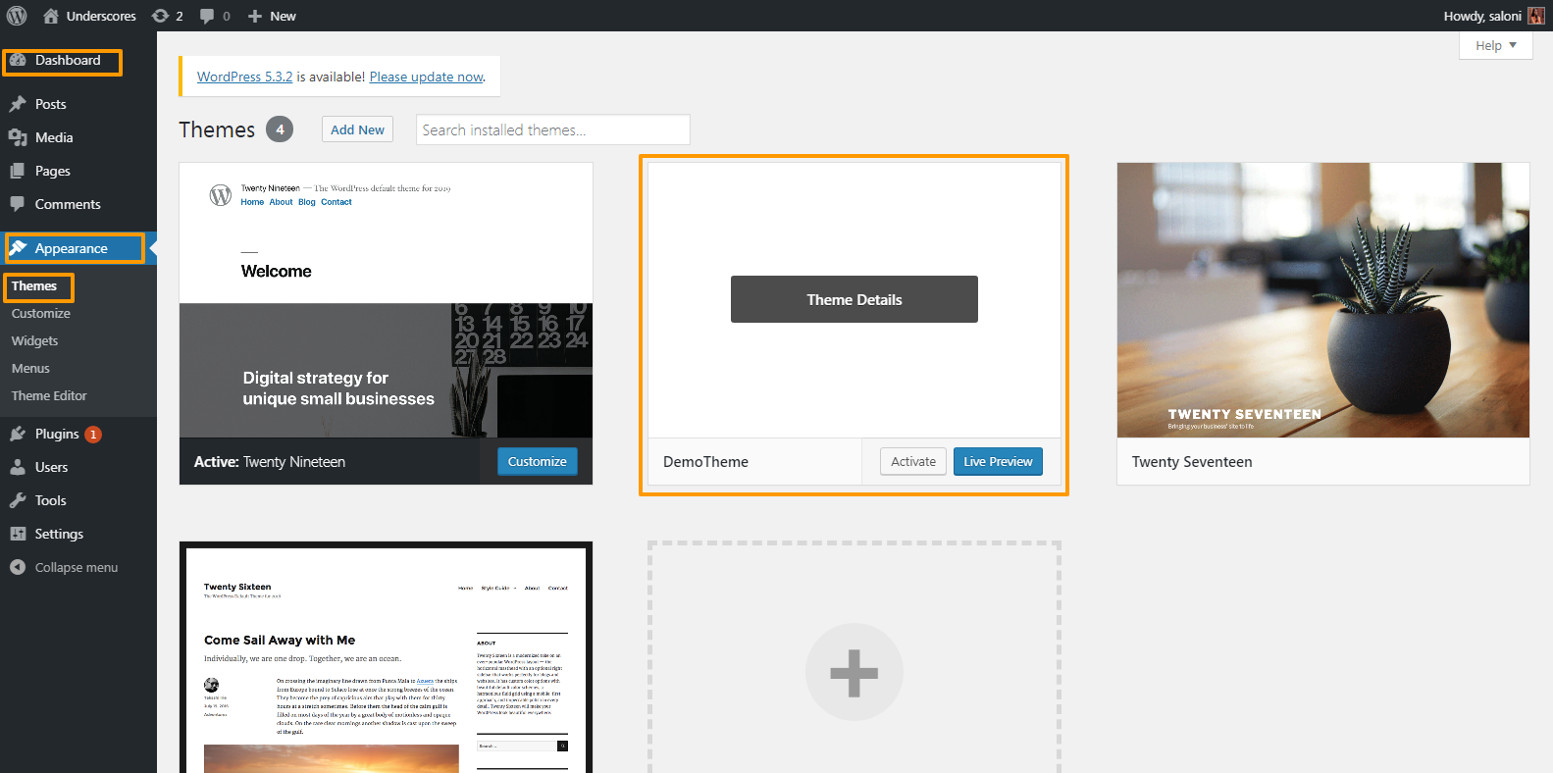The image size is (1553, 773).
Task: Open the Posts menu label
Action: 51,104
